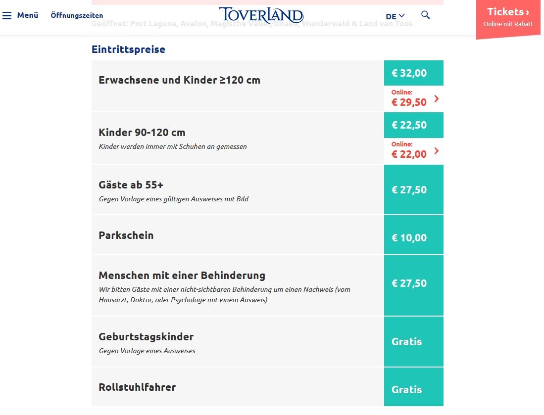Click the Tickets Online mit Rabatt button

508,17
